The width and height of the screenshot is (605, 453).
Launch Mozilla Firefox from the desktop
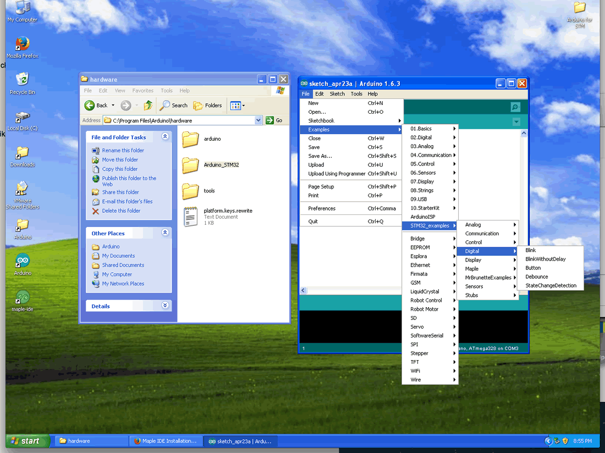click(23, 47)
